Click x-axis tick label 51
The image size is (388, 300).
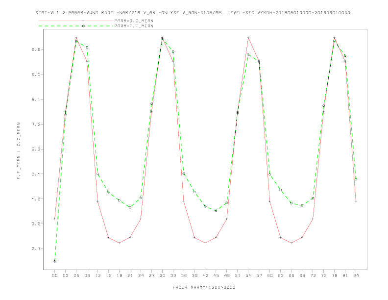pos(238,275)
